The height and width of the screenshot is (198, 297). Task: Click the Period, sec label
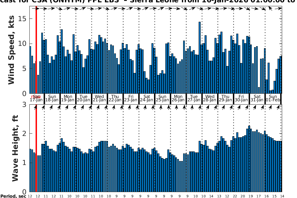[13, 196]
